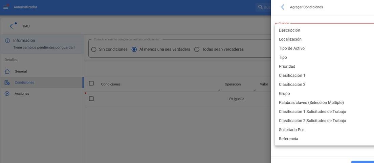Go back using arrow beside KAU
The width and height of the screenshot is (374, 163).
pos(11,26)
